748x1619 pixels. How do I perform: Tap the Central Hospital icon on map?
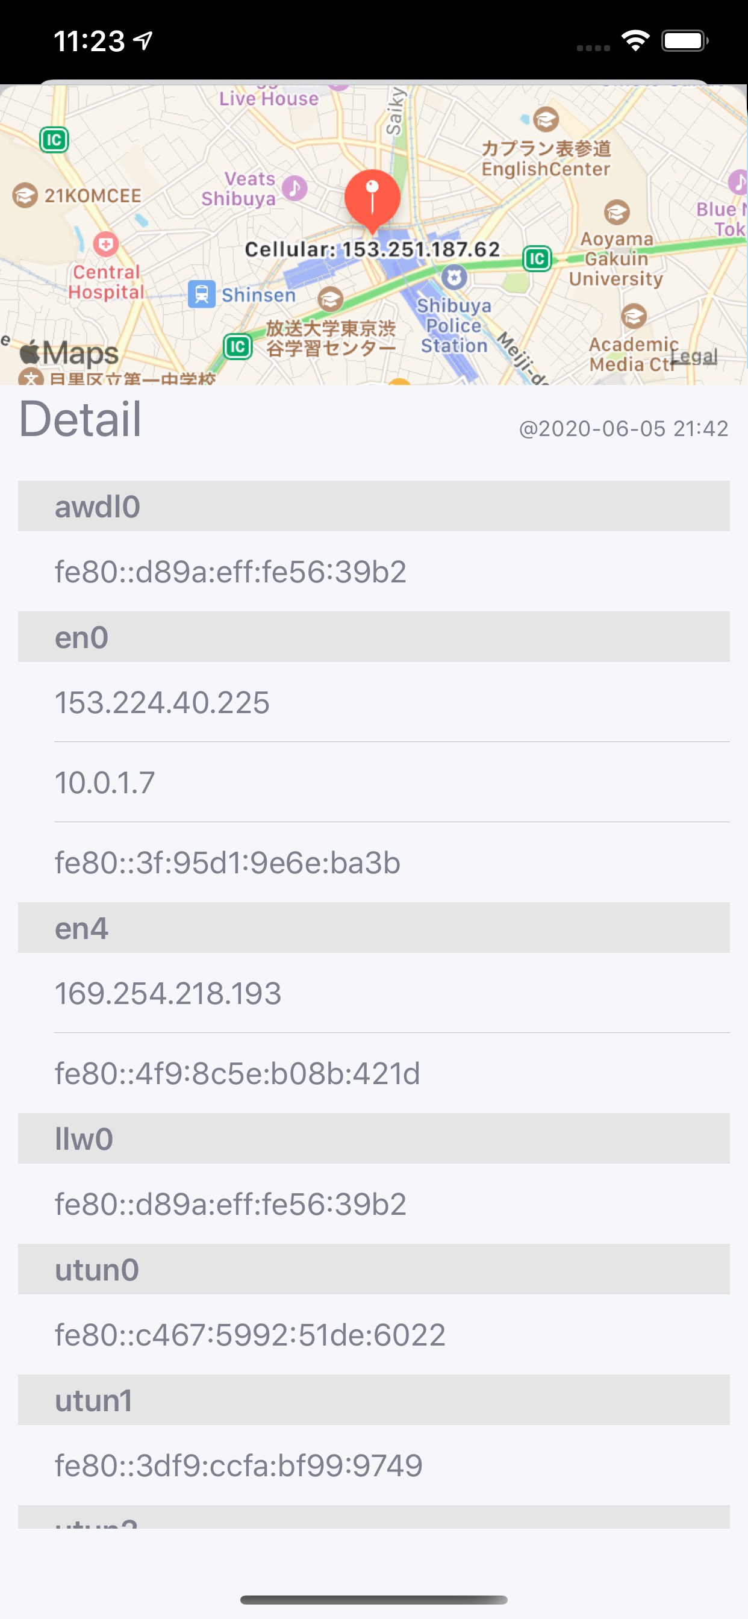point(105,244)
